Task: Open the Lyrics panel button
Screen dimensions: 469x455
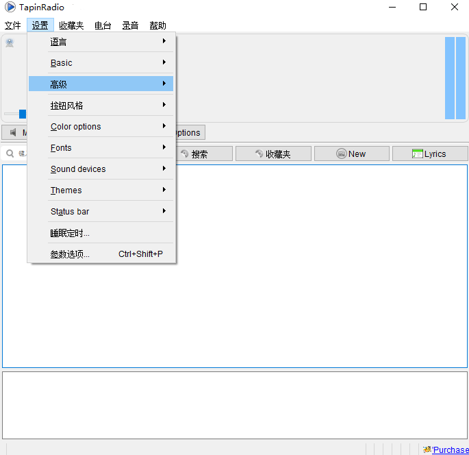Action: pos(429,154)
